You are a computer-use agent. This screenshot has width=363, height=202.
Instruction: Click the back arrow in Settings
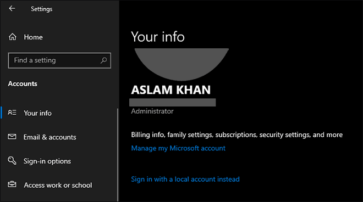[12, 9]
